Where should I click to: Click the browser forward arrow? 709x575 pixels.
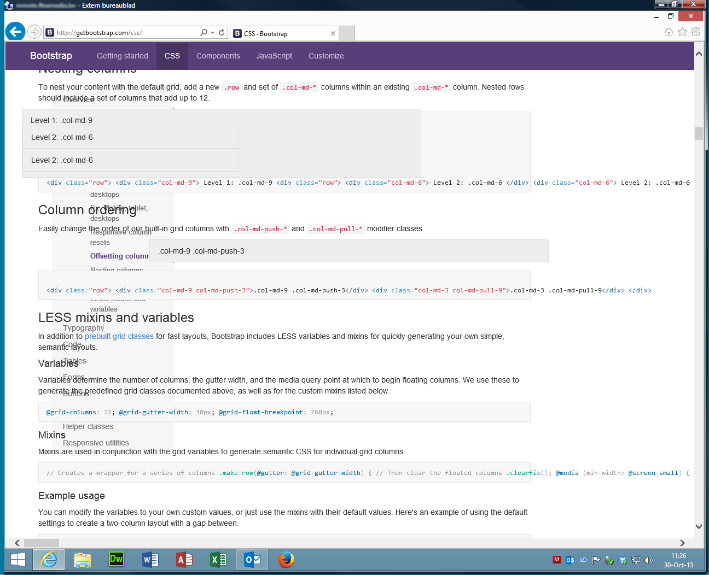(x=34, y=32)
